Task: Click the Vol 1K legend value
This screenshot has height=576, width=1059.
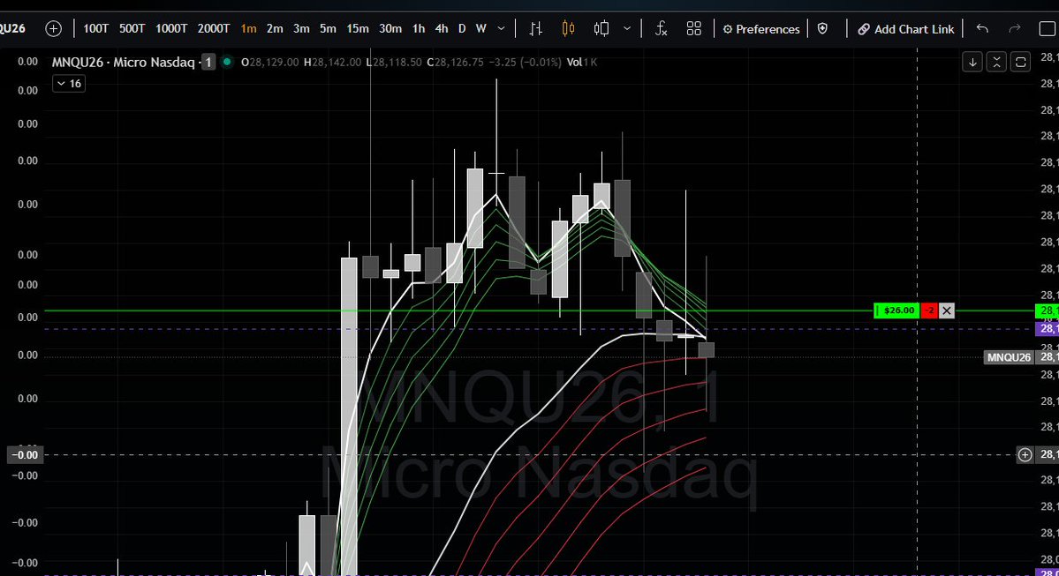Action: coord(581,62)
